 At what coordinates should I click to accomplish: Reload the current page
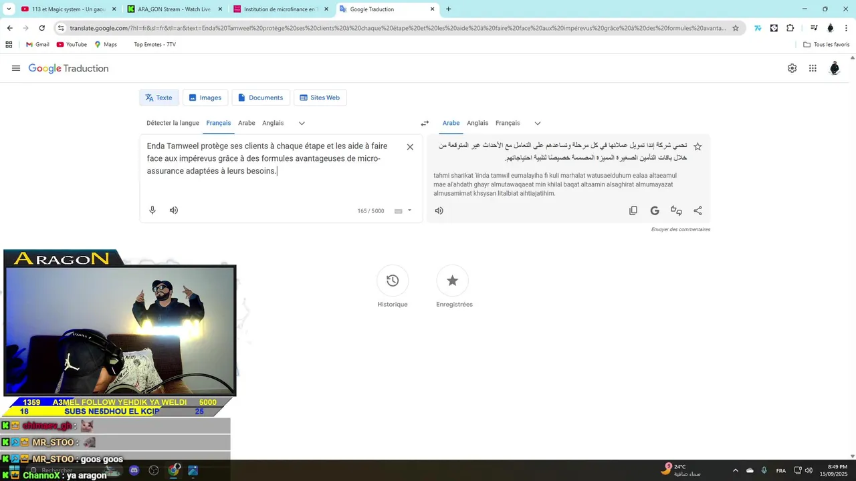(x=41, y=28)
